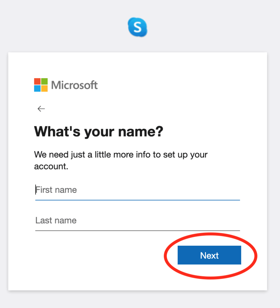Click the Skype logo icon

[x=138, y=27]
